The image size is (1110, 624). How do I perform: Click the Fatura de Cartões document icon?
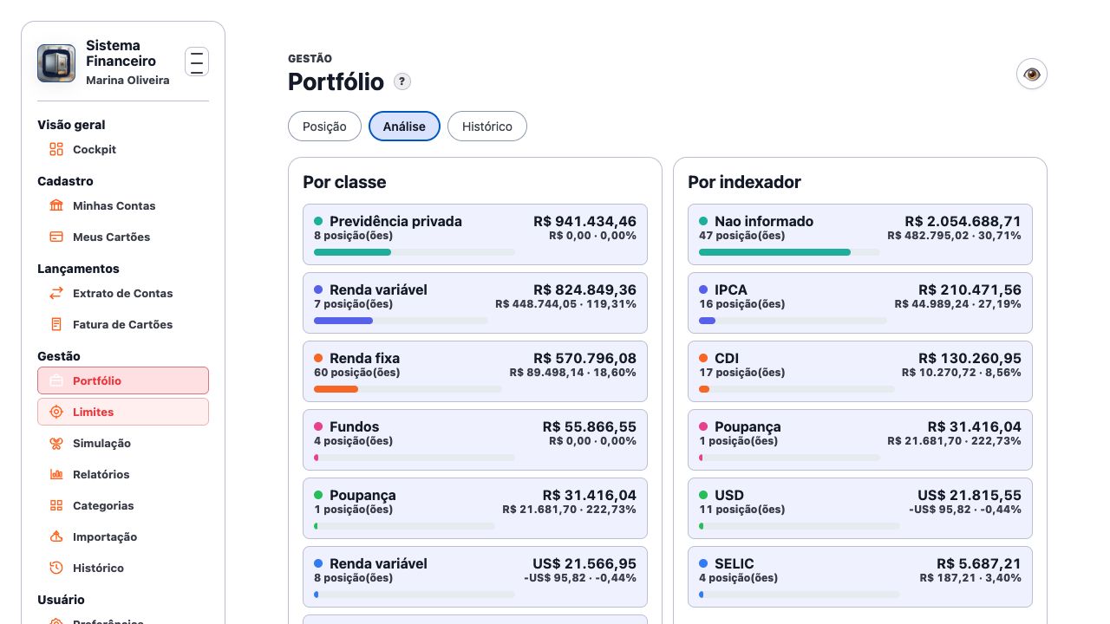pos(56,324)
